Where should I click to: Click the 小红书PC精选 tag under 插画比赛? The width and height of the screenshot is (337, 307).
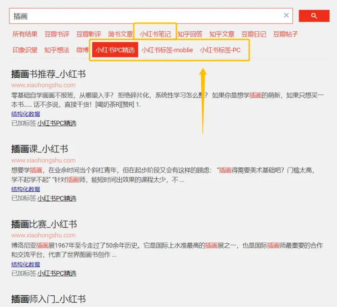click(57, 273)
